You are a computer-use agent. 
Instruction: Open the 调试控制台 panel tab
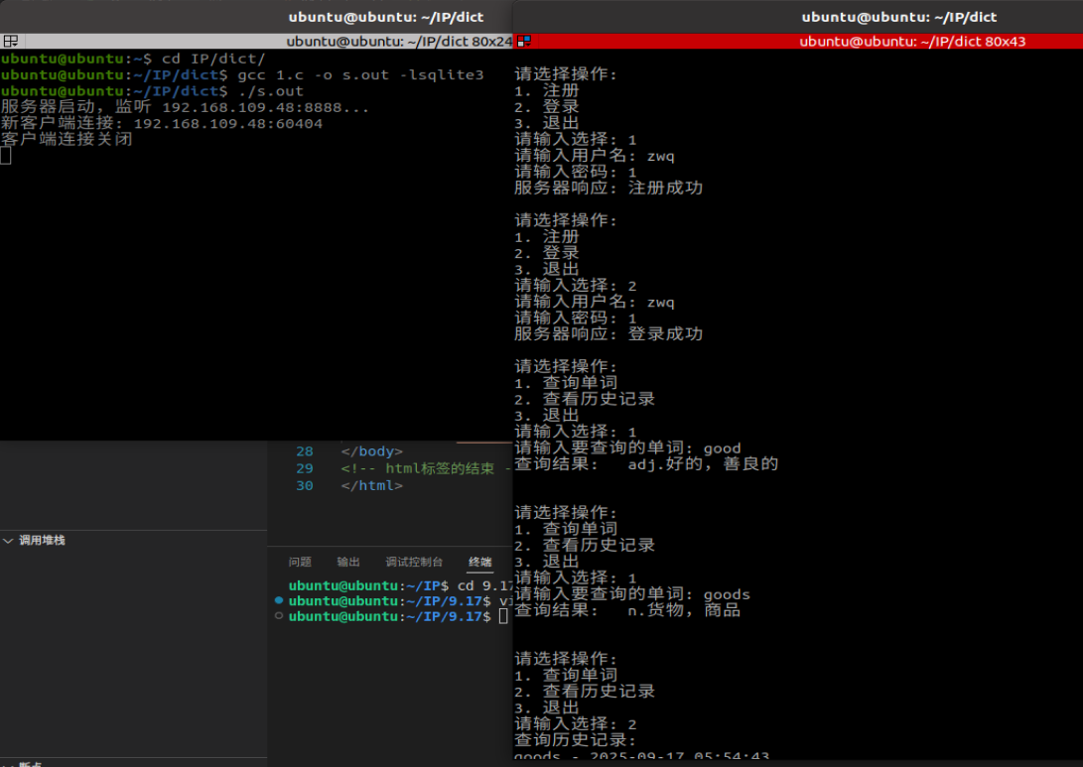point(414,562)
